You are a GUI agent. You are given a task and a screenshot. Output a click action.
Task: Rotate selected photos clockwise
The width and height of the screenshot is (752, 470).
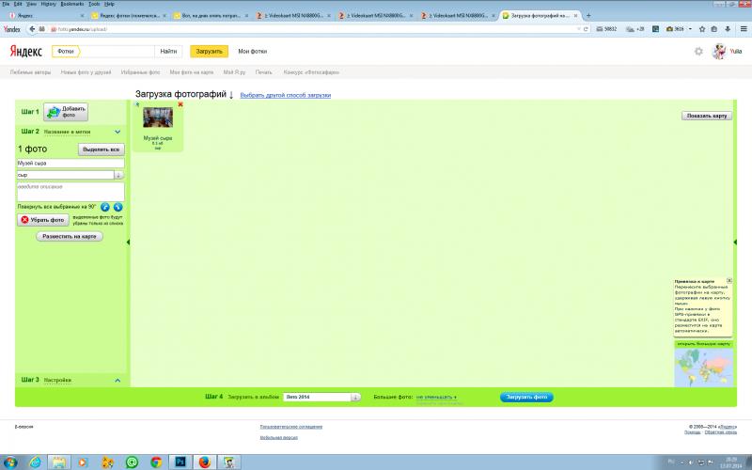(x=118, y=207)
